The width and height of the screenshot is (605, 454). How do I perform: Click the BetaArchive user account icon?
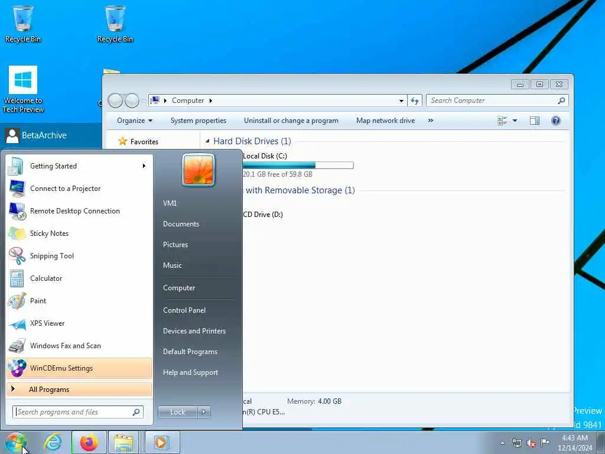(x=13, y=135)
